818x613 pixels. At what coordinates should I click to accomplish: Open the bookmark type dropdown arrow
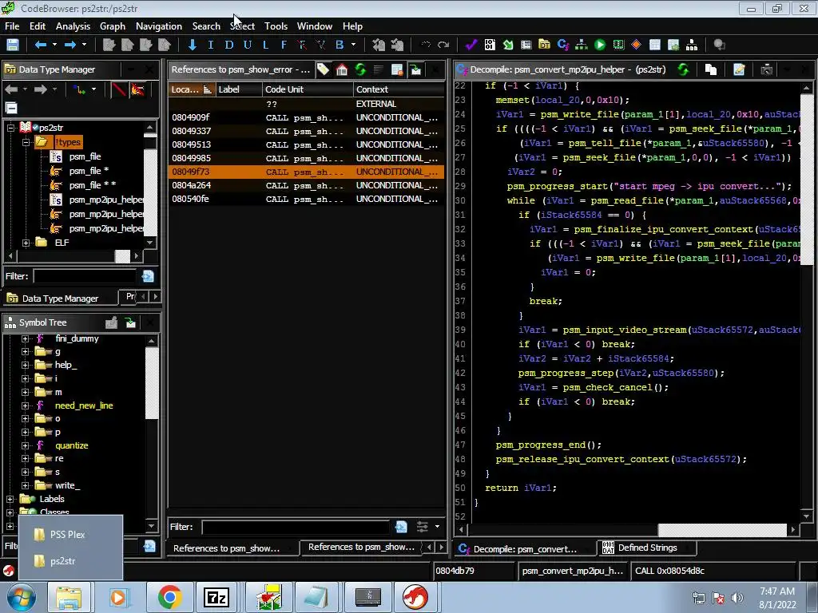click(x=353, y=45)
